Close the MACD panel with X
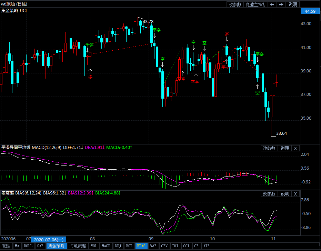The image size is (321, 251). point(295,148)
